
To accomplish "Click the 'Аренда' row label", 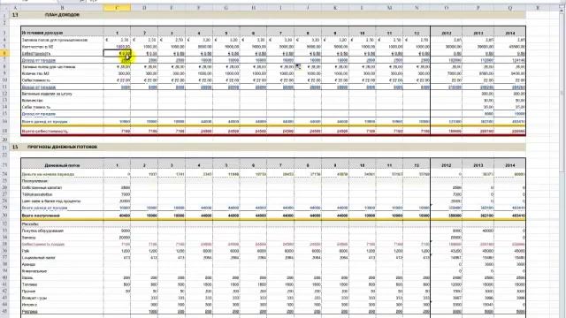I will click(28, 264).
